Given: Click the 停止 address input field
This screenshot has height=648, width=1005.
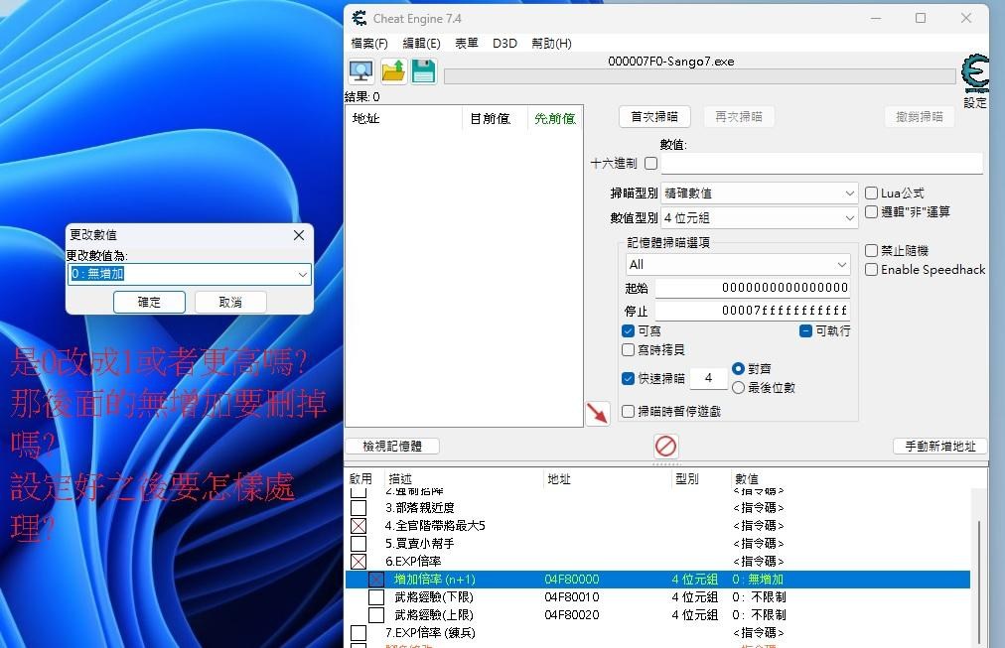Looking at the screenshot, I should tap(753, 311).
